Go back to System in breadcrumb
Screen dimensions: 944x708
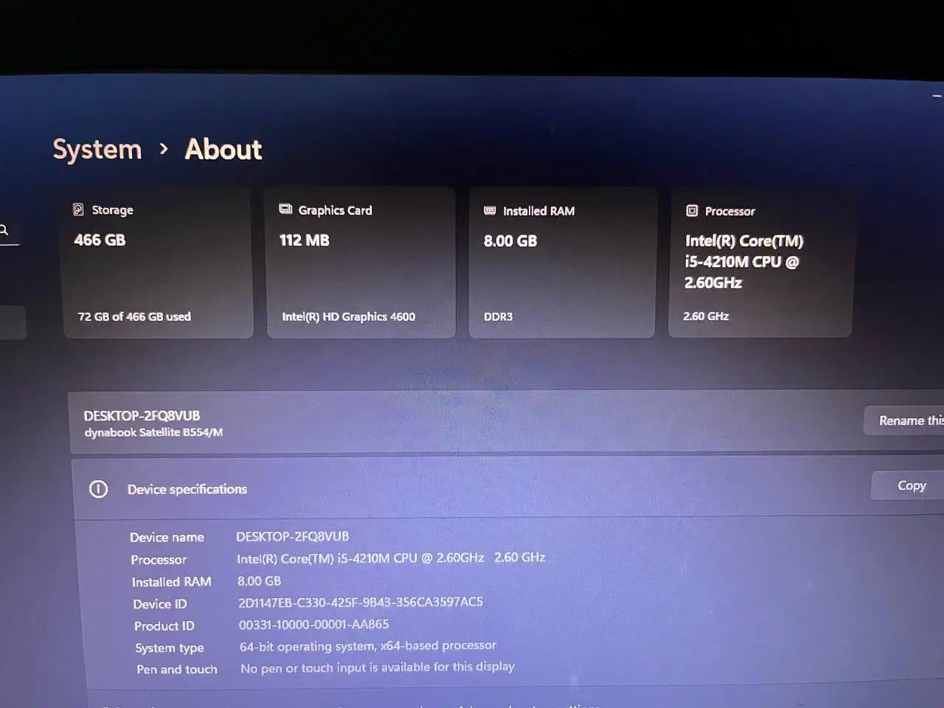click(x=97, y=150)
